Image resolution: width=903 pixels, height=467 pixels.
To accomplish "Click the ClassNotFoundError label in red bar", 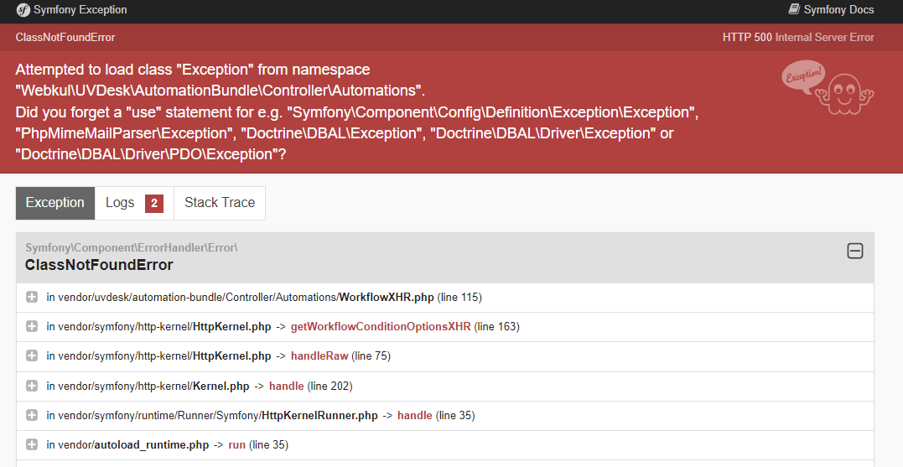I will coord(65,38).
